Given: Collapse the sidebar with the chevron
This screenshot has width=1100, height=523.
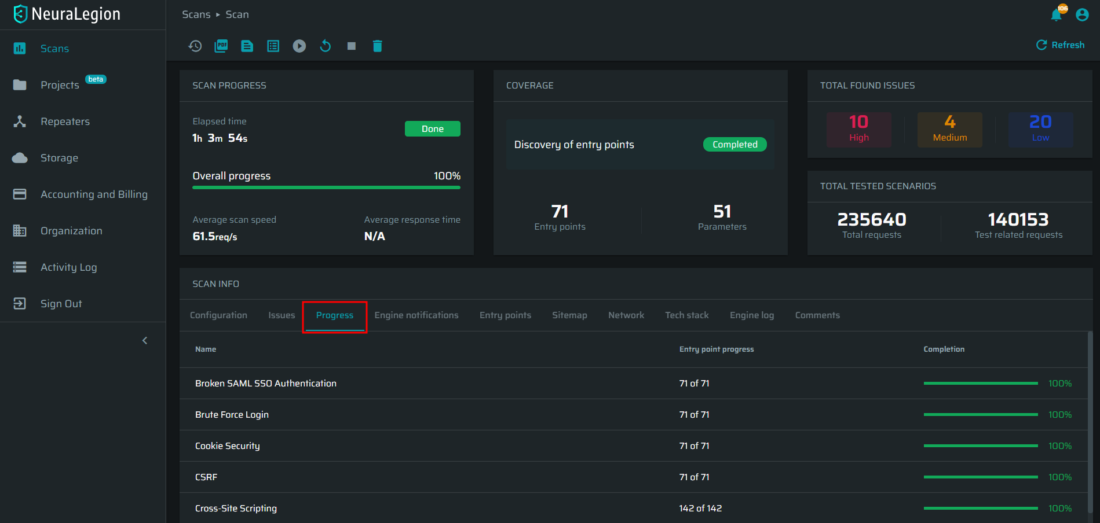Looking at the screenshot, I should (145, 340).
